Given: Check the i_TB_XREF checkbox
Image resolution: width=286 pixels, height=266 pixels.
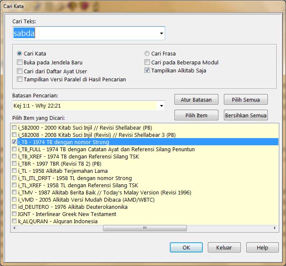Looking at the screenshot, I should point(14,156).
